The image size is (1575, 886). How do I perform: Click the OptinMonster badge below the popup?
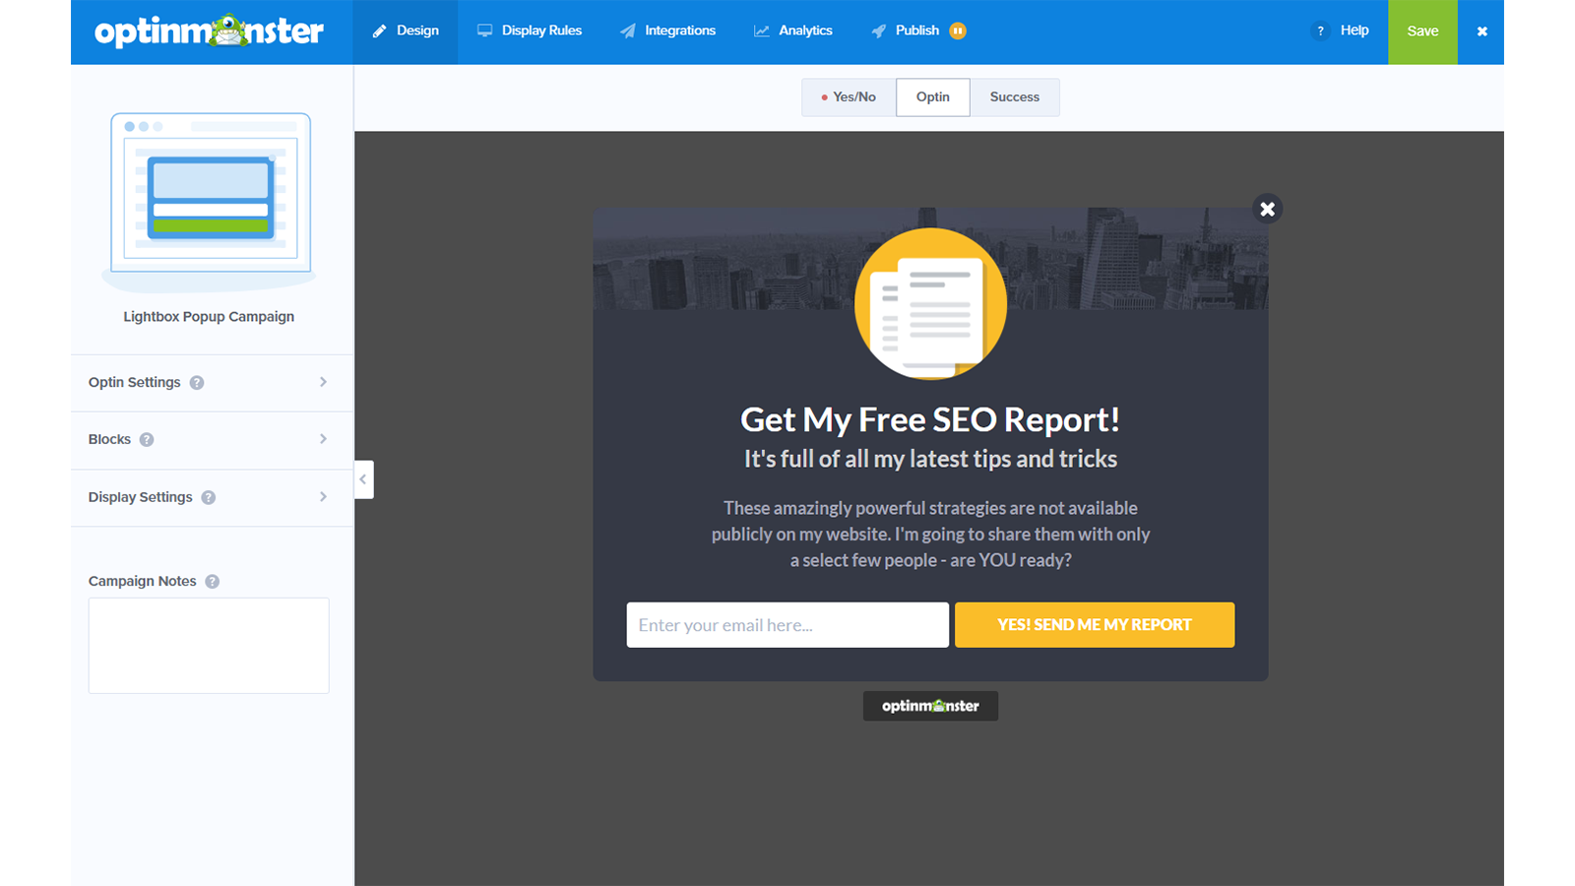(x=930, y=706)
